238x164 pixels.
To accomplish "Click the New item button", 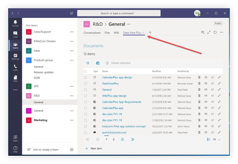I will point(93,149).
